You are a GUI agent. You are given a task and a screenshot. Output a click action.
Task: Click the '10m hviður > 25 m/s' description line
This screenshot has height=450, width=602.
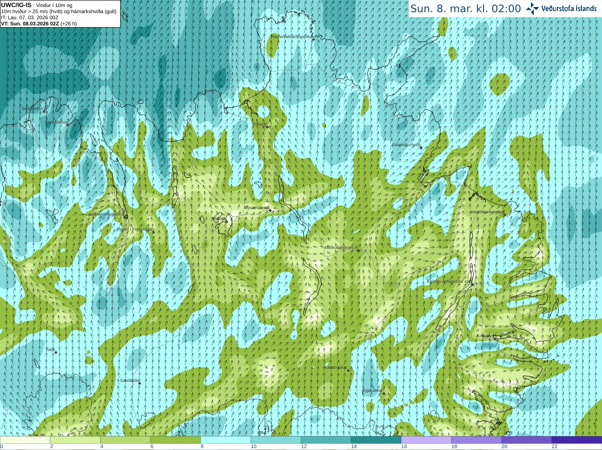click(x=59, y=11)
